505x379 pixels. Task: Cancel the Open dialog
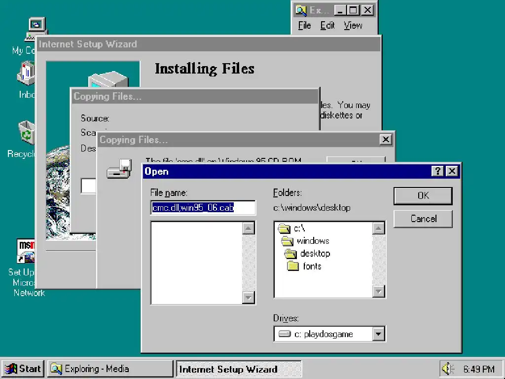pos(423,219)
